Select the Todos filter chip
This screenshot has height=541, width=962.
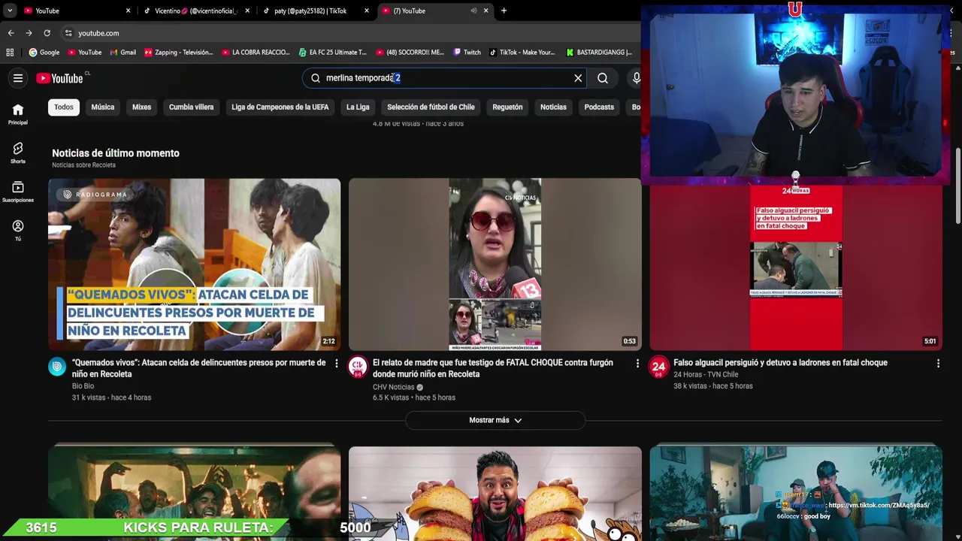click(x=64, y=107)
